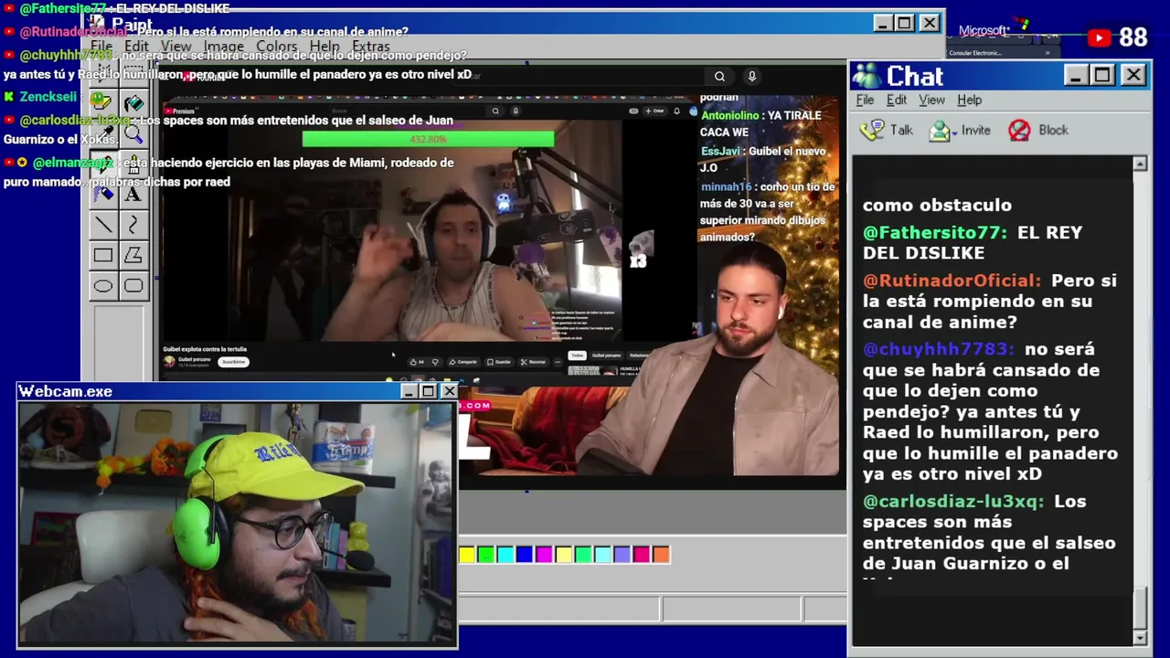Image resolution: width=1170 pixels, height=658 pixels.
Task: Click the Block button in Chat
Action: click(x=1037, y=131)
